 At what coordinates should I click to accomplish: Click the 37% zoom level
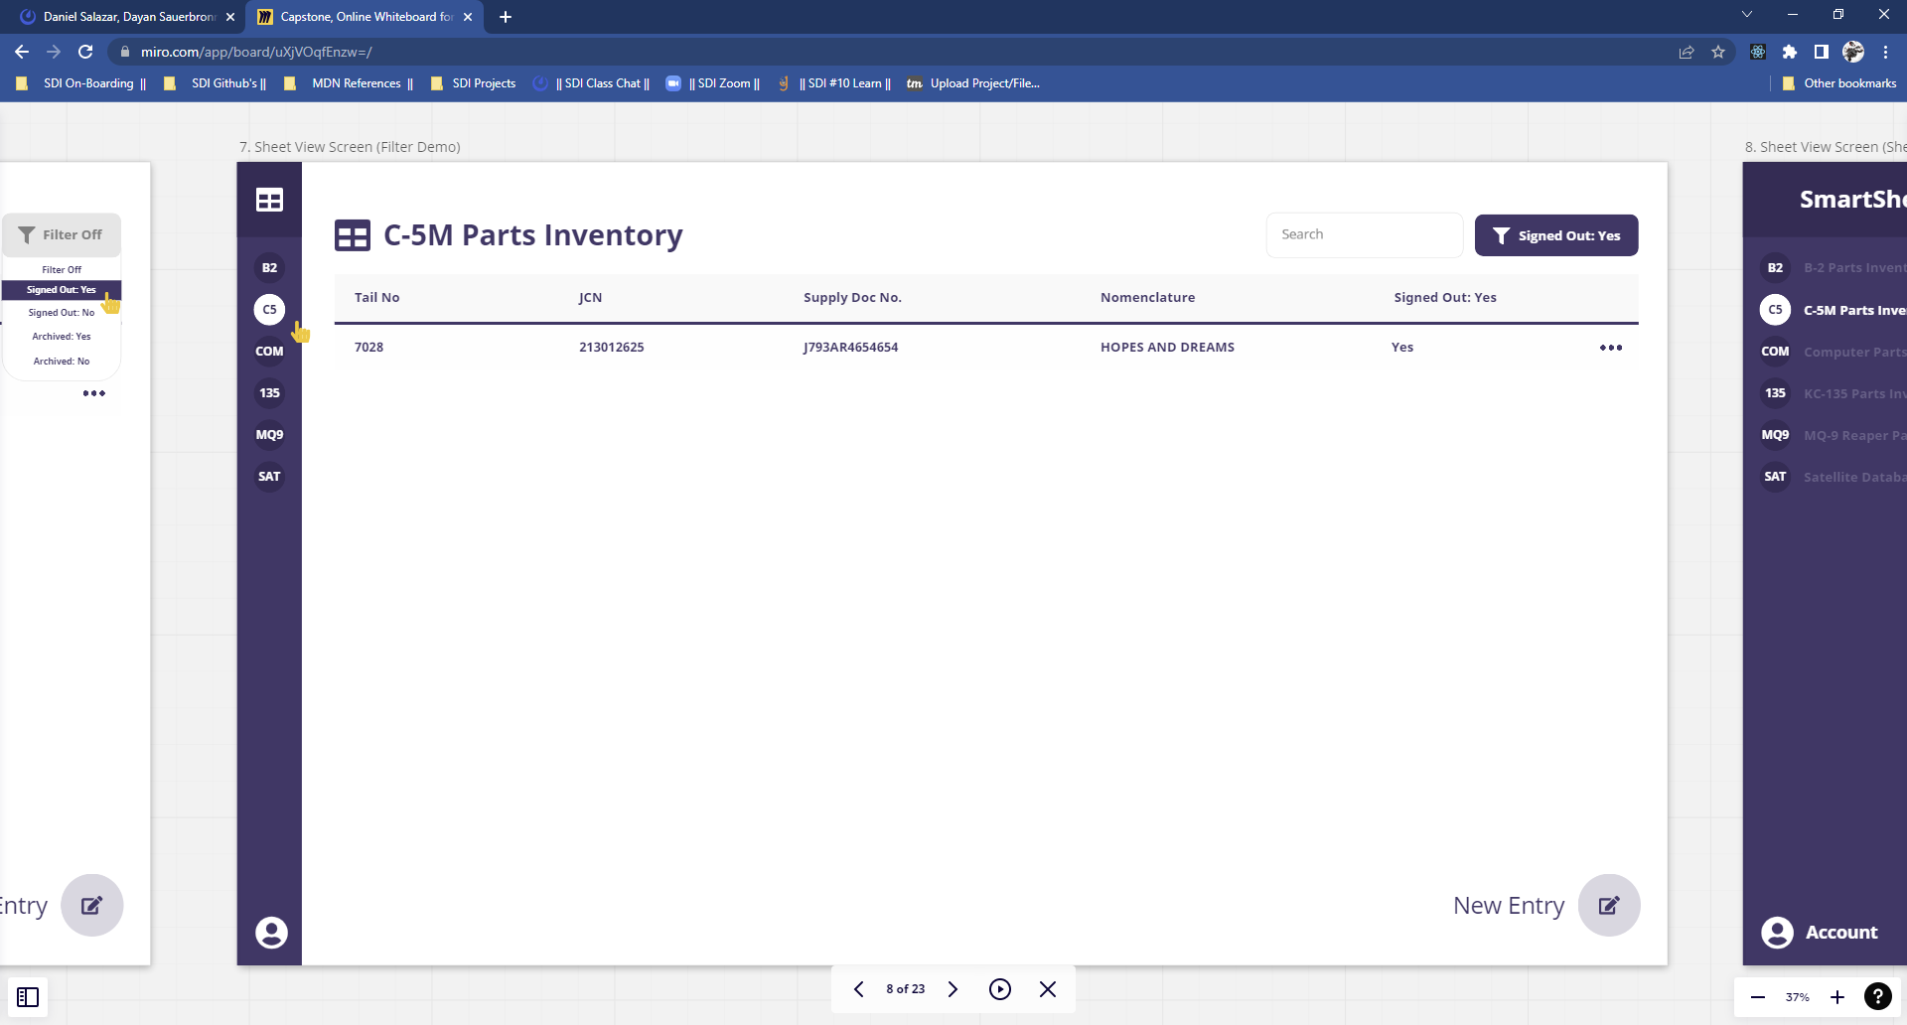[x=1797, y=997]
